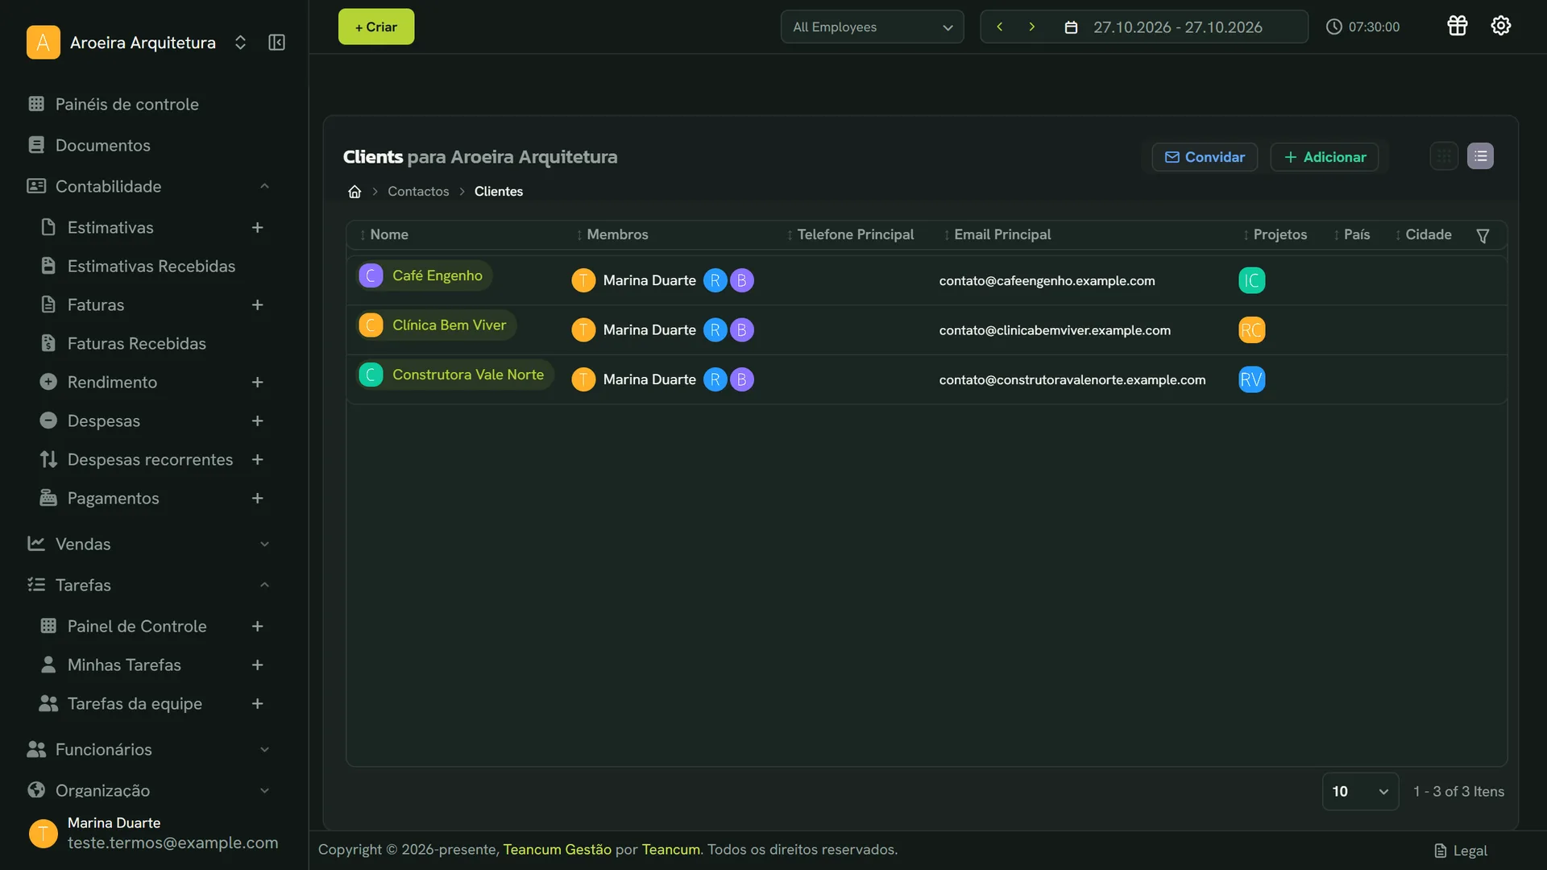Open the table filter funnel icon
Screen dimensions: 1547x870
1483,235
